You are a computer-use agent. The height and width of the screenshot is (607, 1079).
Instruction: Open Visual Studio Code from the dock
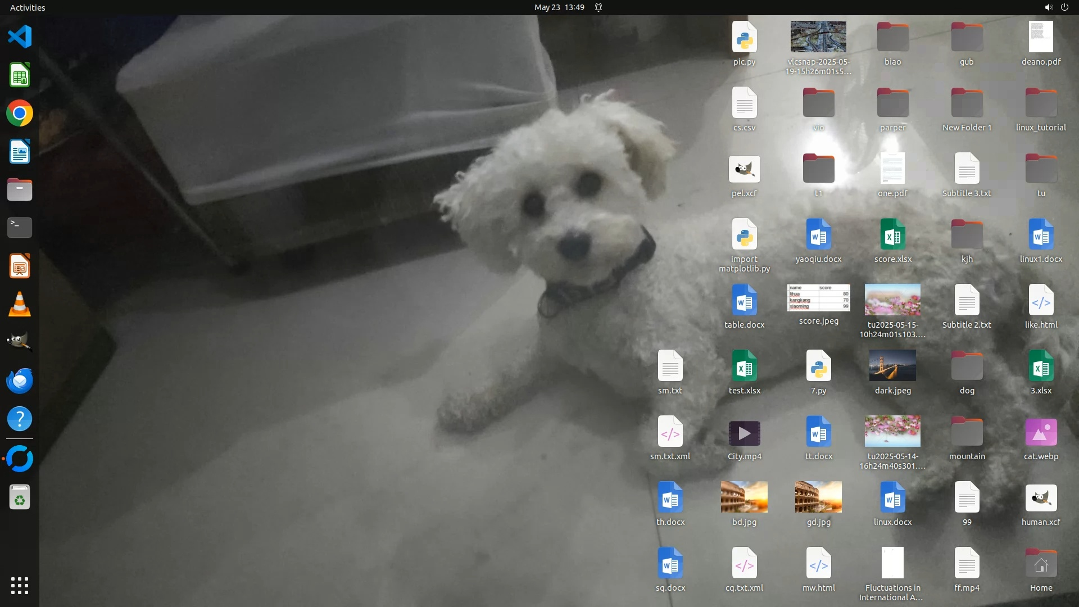click(20, 37)
